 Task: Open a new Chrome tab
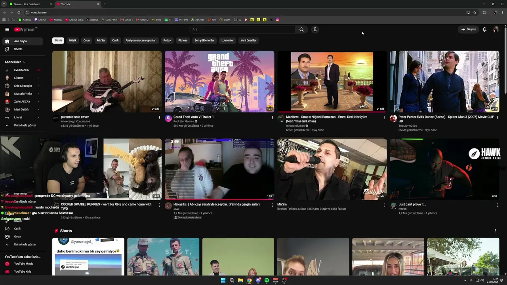point(105,4)
